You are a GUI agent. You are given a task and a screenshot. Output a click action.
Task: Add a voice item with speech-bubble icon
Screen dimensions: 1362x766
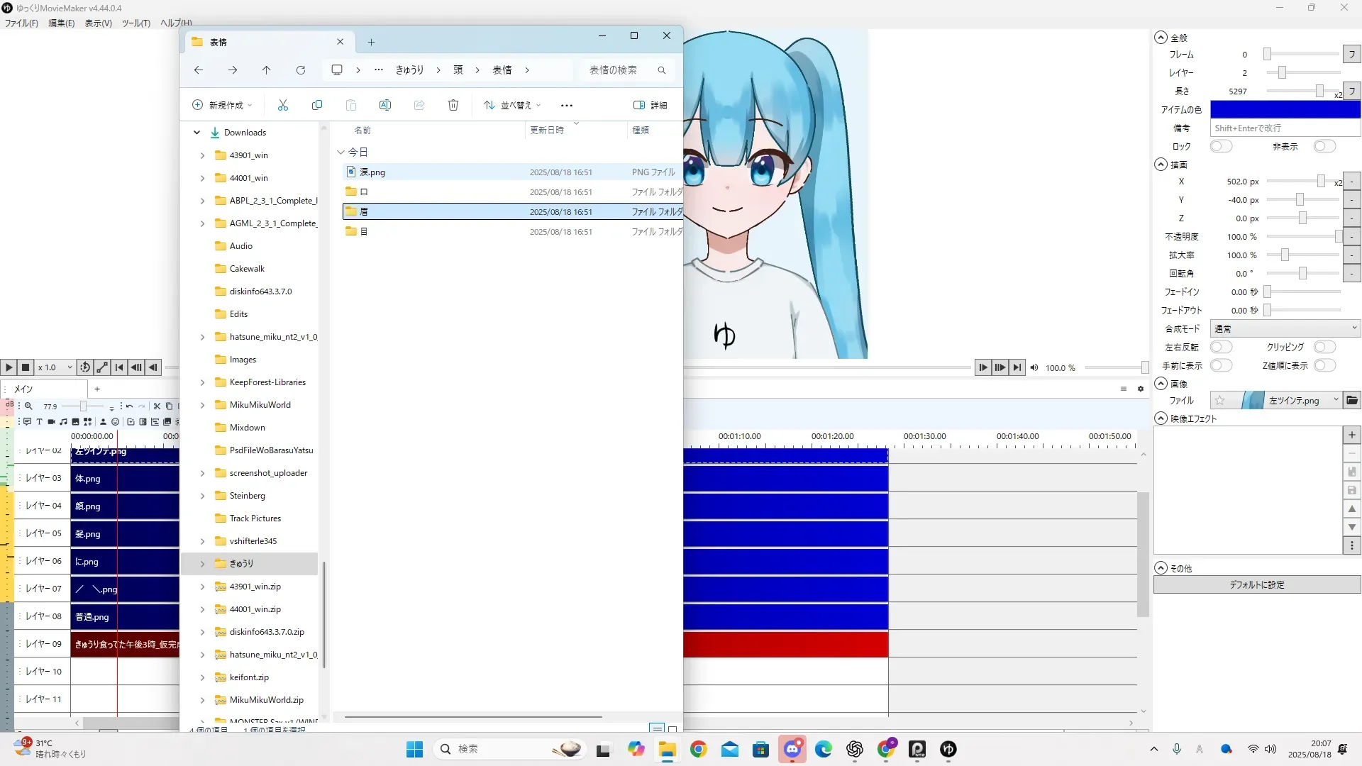[27, 421]
